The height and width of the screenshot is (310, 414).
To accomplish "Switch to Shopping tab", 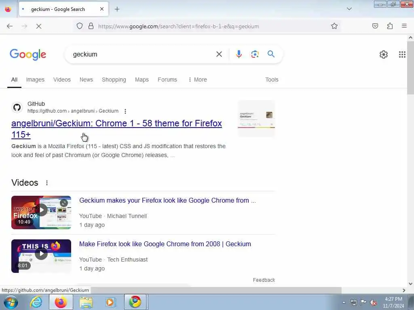I will [x=114, y=80].
